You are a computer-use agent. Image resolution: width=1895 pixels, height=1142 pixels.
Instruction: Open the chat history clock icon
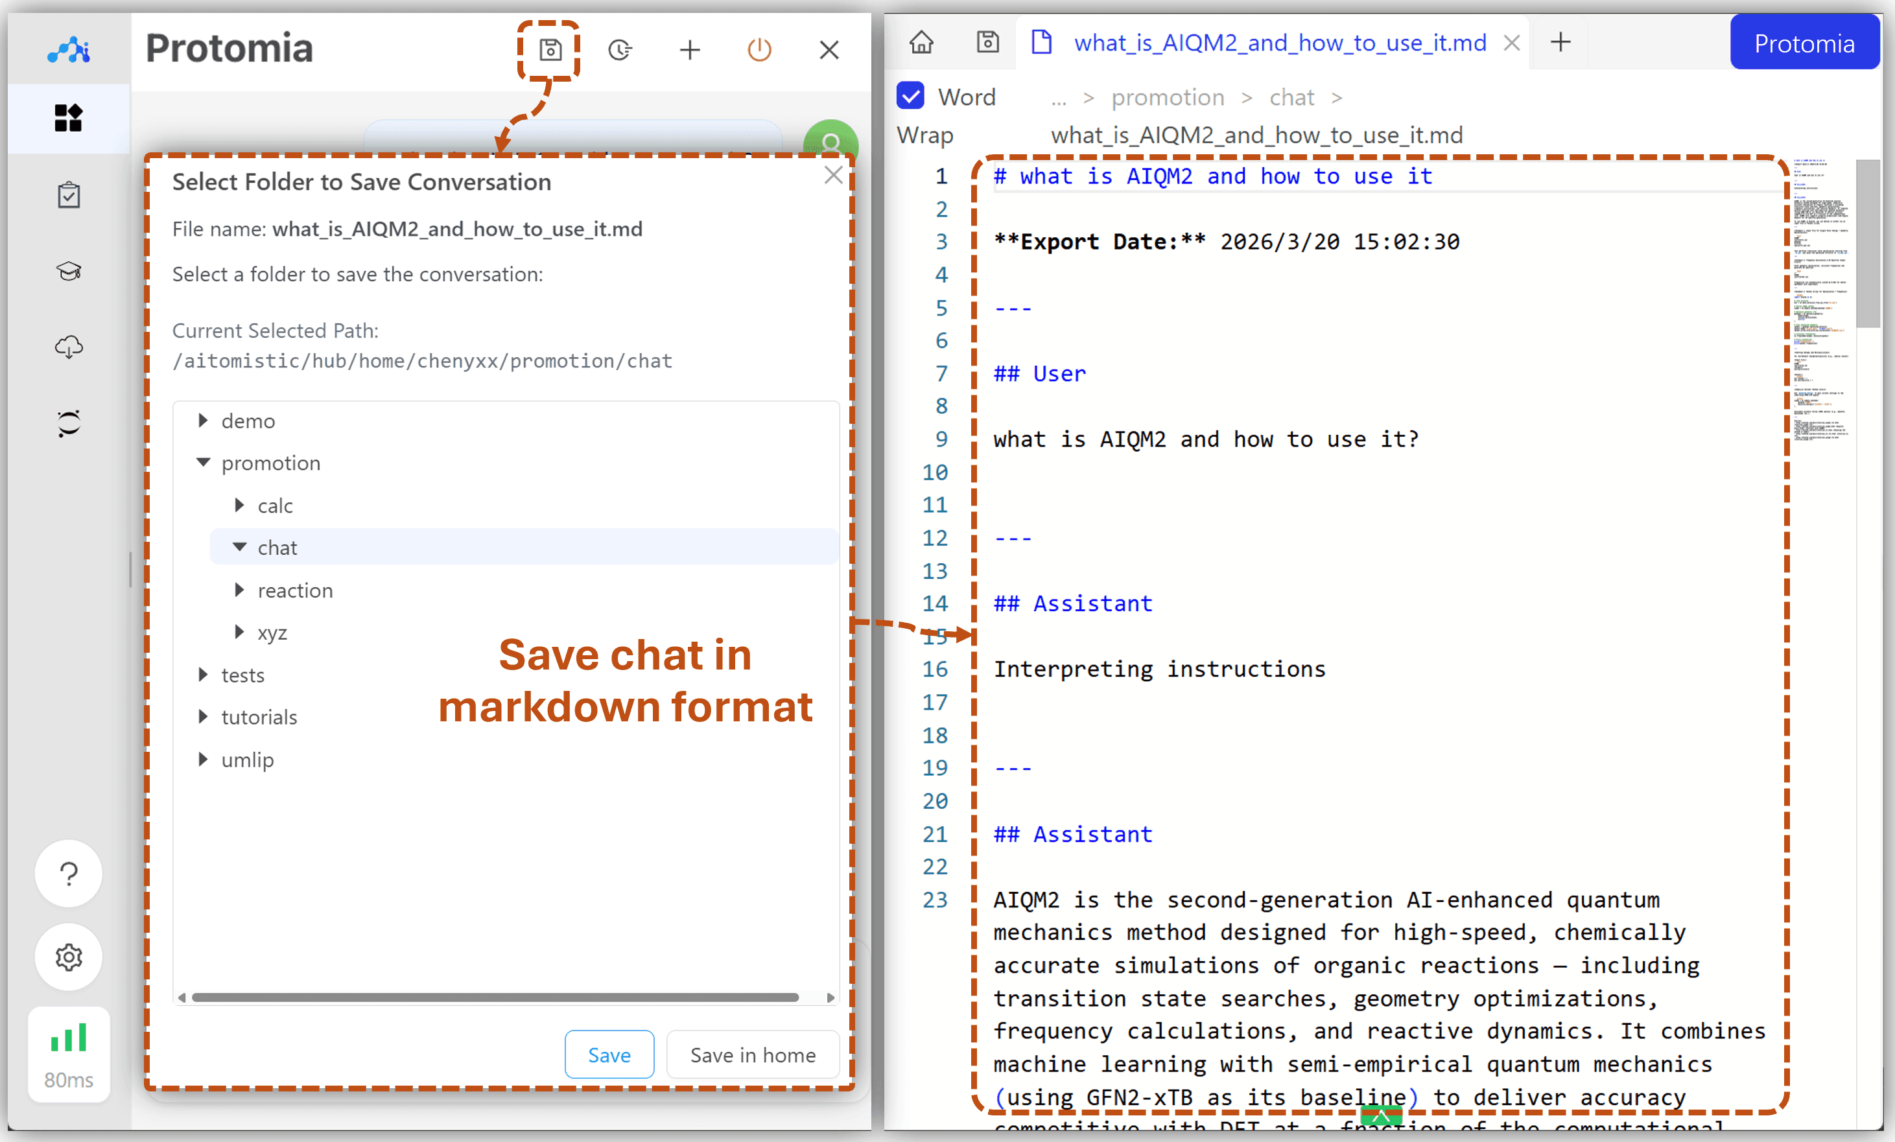point(620,50)
